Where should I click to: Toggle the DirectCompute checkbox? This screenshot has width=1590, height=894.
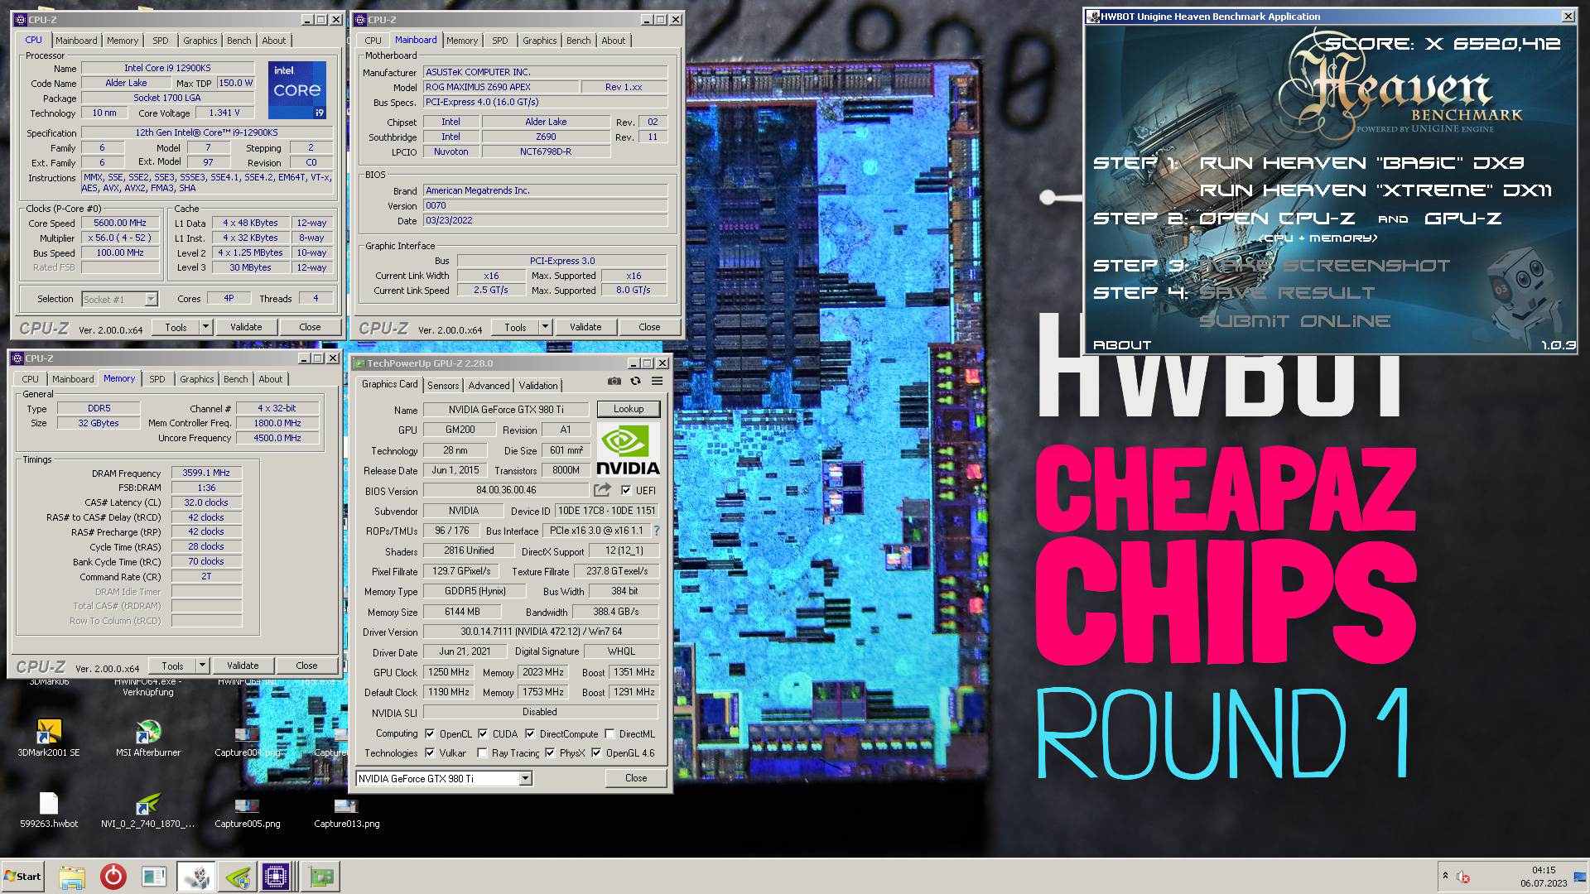(530, 733)
